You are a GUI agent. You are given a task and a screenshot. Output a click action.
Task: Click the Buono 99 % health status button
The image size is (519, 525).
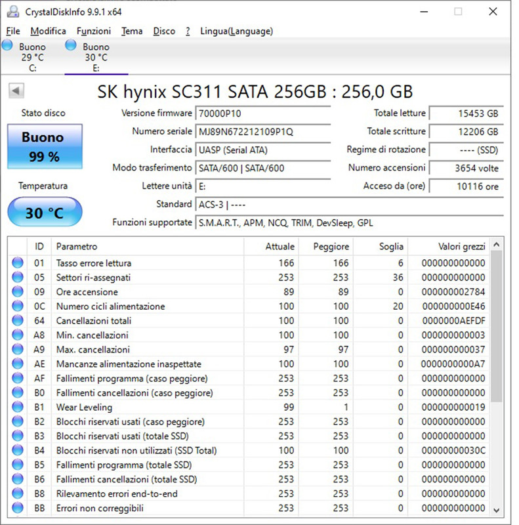pos(45,146)
